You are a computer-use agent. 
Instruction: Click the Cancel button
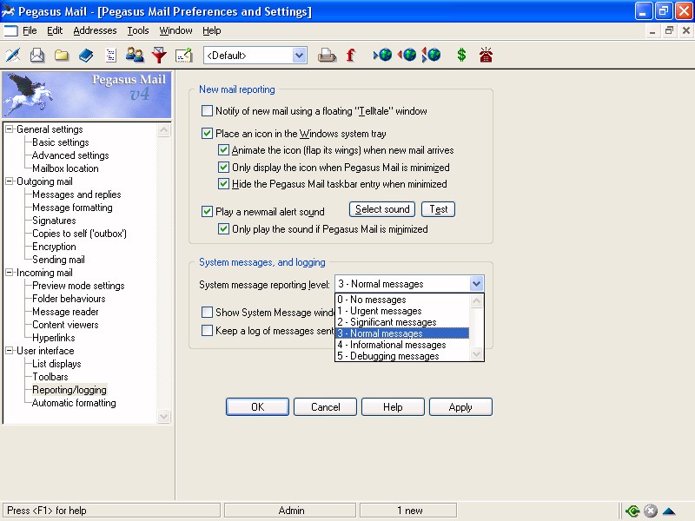[325, 406]
